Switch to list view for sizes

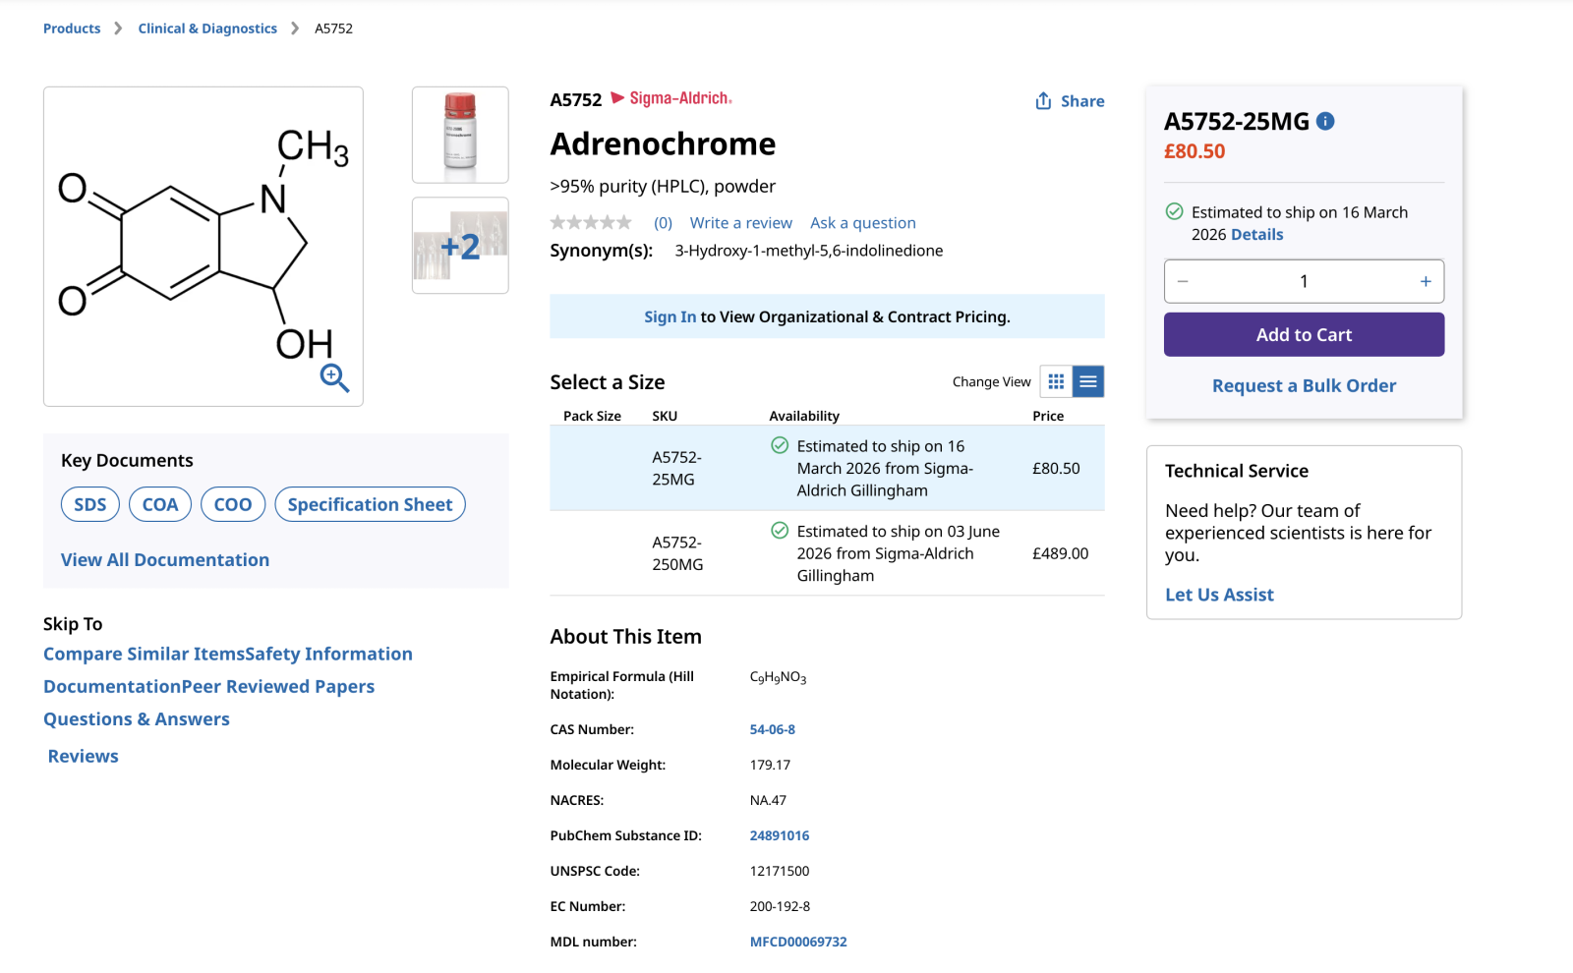pos(1088,381)
